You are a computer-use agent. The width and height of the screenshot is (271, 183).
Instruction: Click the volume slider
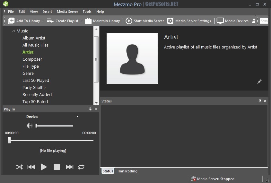(x=55, y=126)
